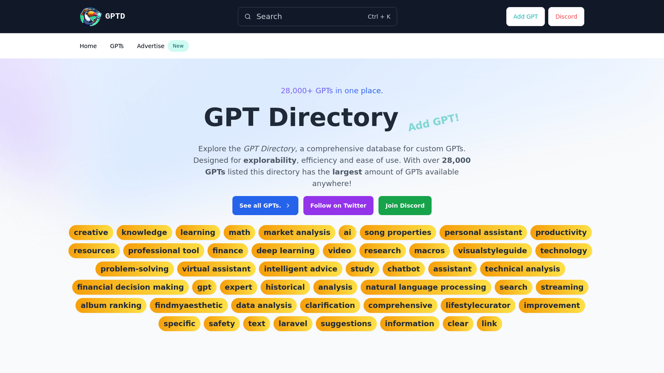Screen dimensions: 664x373
Task: Select the technology tag
Action: tap(564, 251)
